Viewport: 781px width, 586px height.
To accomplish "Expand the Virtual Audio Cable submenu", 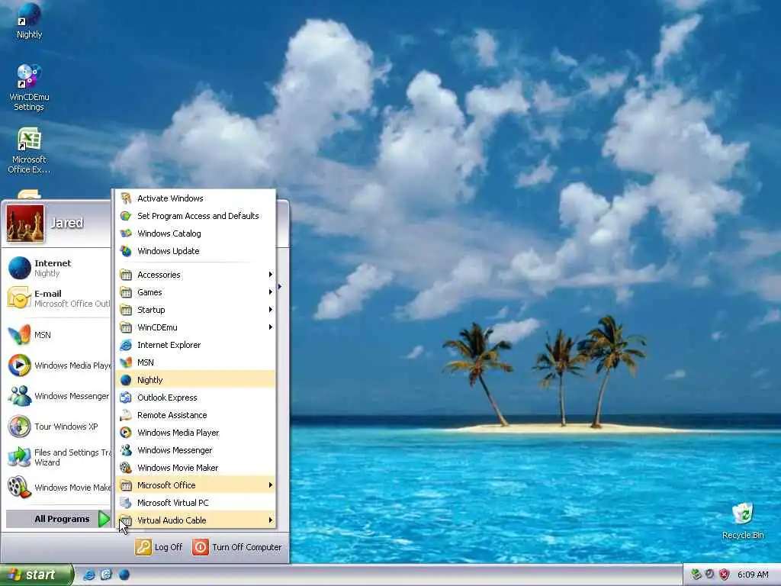I will tap(195, 520).
